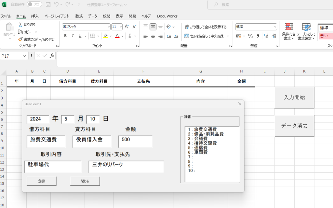Toggle Wrap Text (折り返して全体を表示する)
Viewport: 333px width, 208px height.
click(206, 27)
